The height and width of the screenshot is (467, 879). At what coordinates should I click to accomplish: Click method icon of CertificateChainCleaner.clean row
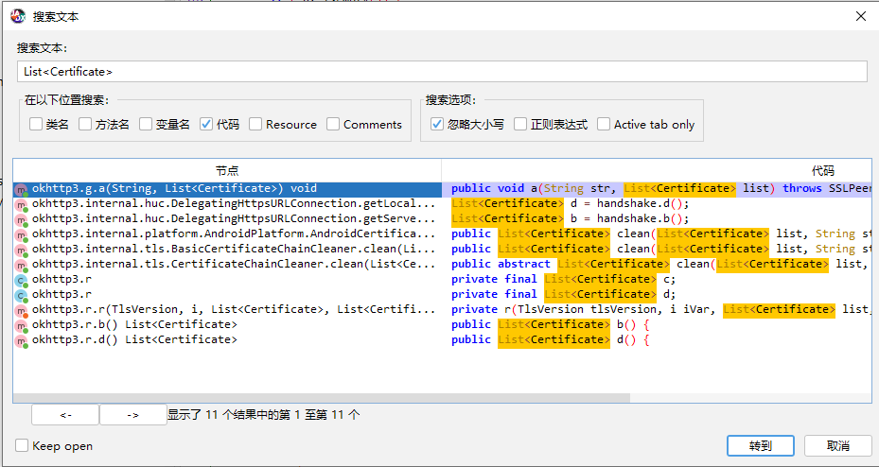click(22, 265)
